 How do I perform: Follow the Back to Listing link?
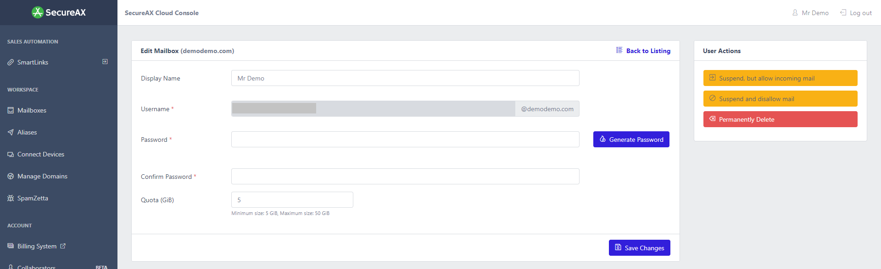(647, 51)
